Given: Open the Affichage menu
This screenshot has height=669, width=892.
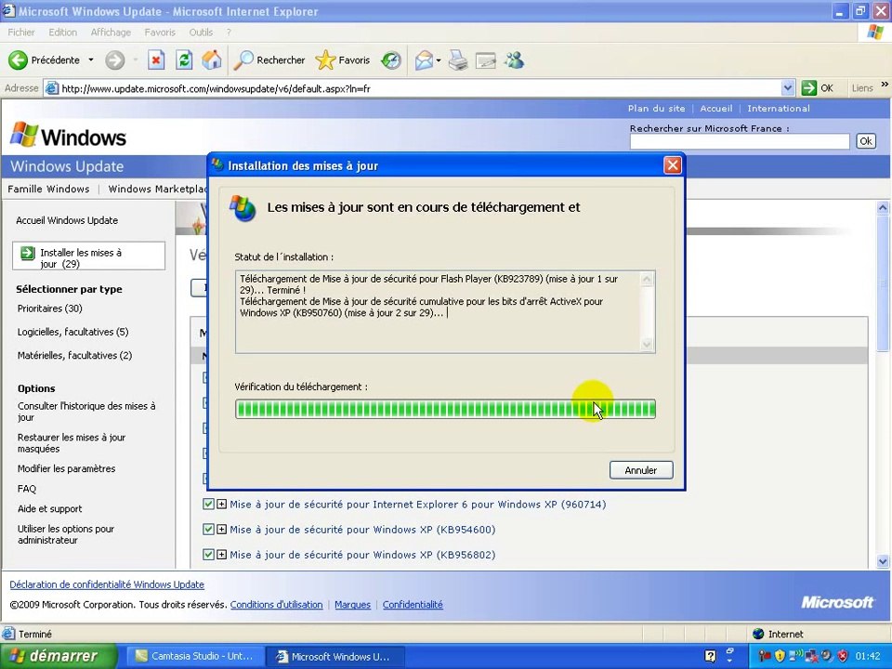Looking at the screenshot, I should point(111,33).
